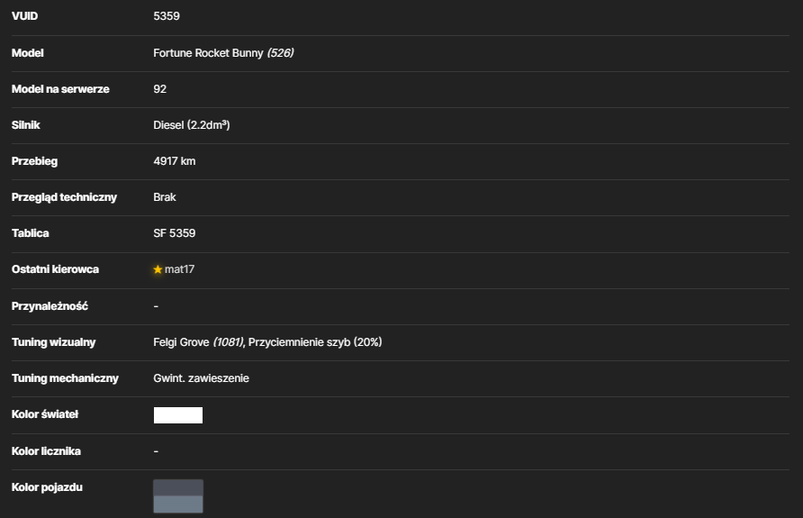Click the model ID (526) text
This screenshot has height=518, width=803.
[x=280, y=53]
